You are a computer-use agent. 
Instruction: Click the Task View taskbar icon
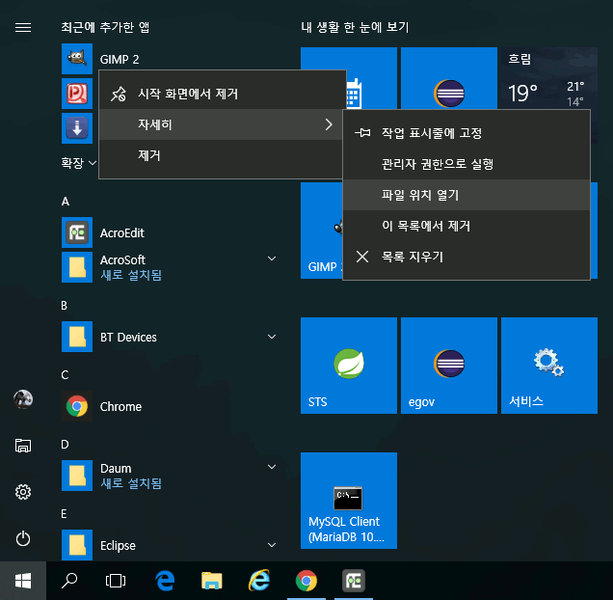coord(116,581)
